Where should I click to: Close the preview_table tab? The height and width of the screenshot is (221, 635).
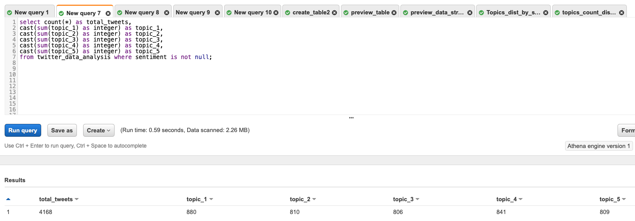tap(394, 13)
